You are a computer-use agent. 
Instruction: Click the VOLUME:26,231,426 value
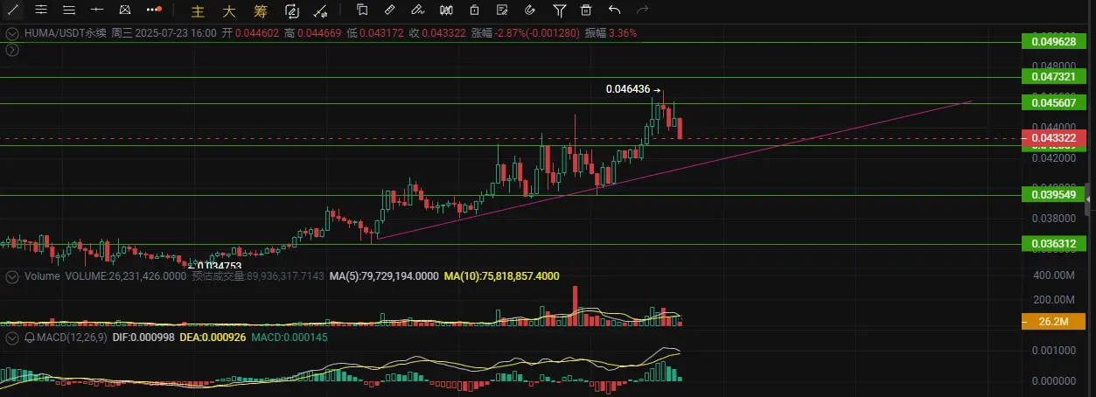[x=126, y=276]
